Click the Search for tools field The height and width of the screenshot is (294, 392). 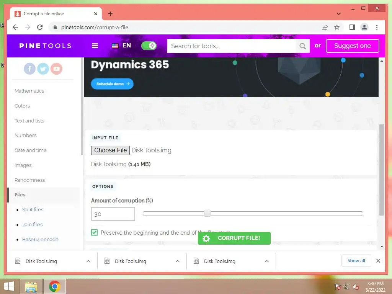tap(232, 46)
